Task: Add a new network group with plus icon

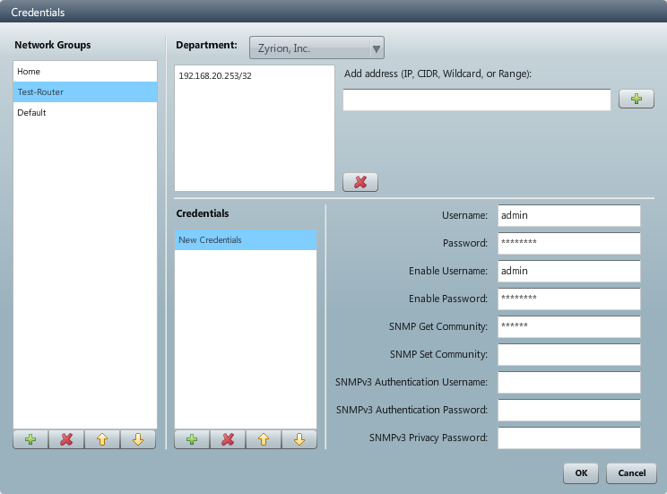Action: [30, 439]
